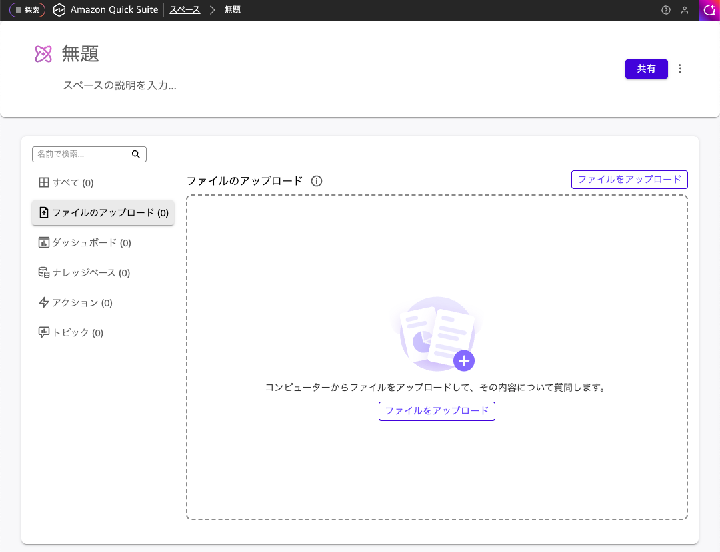Screen dimensions: 720x552
Task: Open the ナレッジベース section icon
Action: point(44,272)
